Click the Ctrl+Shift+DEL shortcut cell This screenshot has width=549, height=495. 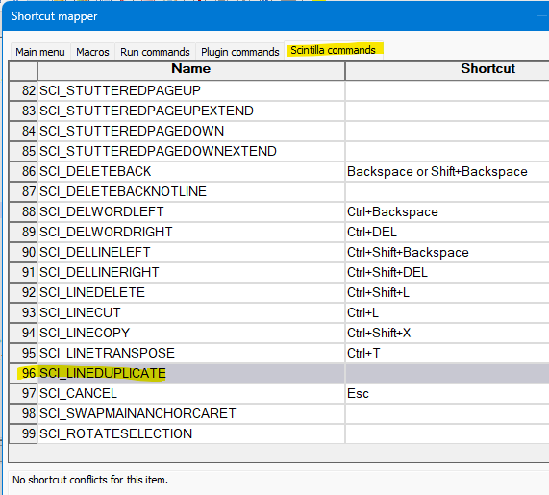tap(447, 272)
